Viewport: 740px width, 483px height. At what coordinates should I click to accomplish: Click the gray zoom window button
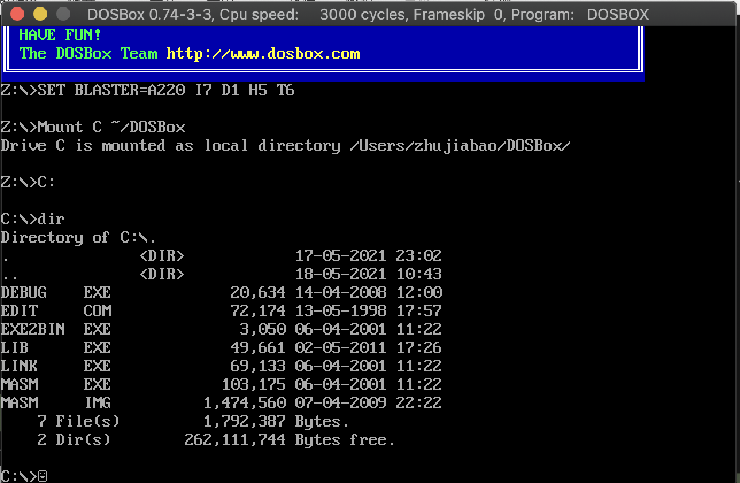pyautogui.click(x=63, y=14)
